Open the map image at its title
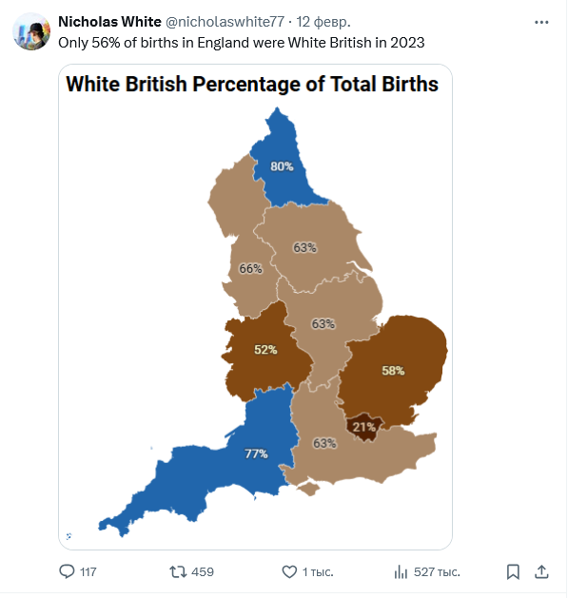The image size is (568, 598). coord(252,84)
